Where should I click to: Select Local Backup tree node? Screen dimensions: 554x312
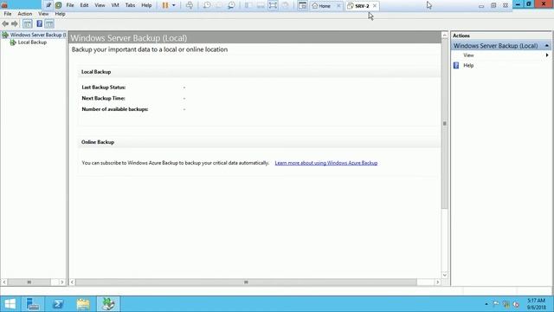coord(32,42)
